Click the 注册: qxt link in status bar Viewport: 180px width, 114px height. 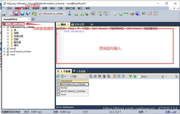point(171,112)
